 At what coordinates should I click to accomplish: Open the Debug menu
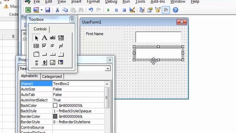111,1
